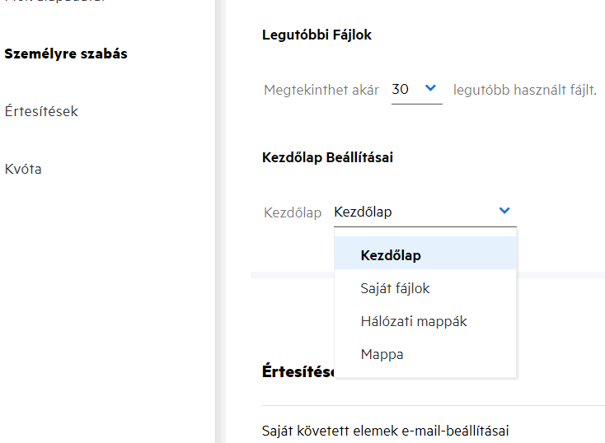The width and height of the screenshot is (605, 443).
Task: Open Személyre szabás in the sidebar
Action: (66, 54)
